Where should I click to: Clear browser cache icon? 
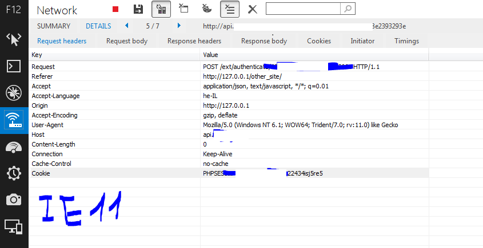183,9
